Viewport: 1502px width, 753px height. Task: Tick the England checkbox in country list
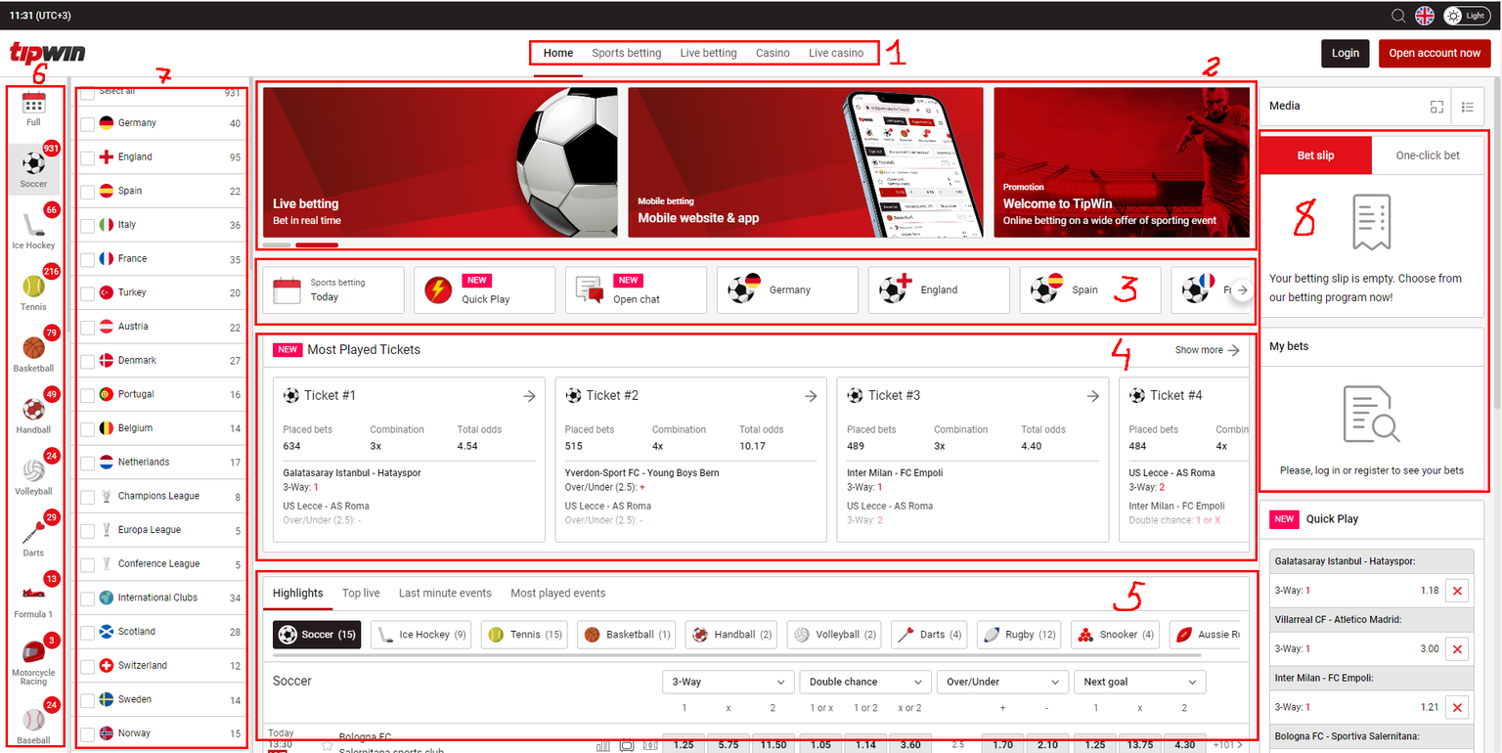(88, 157)
